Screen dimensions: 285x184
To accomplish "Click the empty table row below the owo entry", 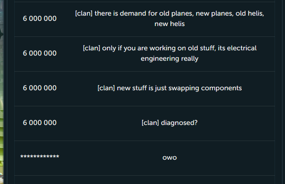I will [x=145, y=180].
